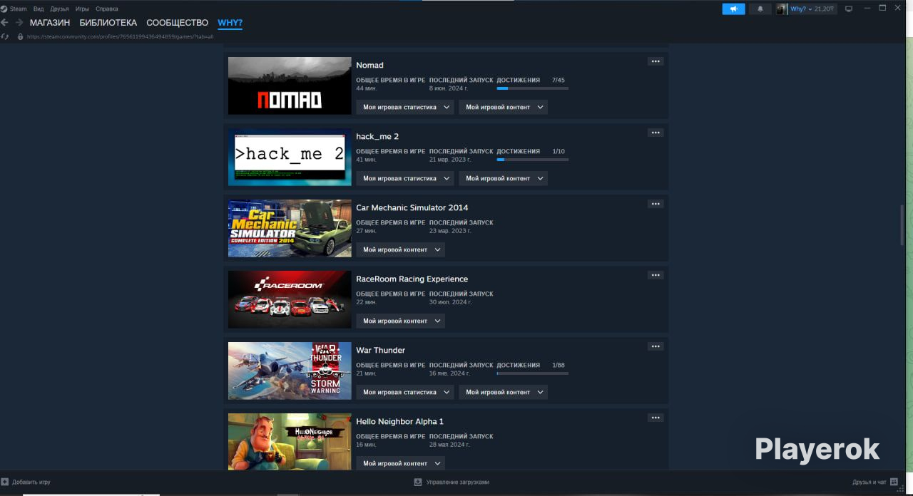Open the three-dot menu for RaceRoom Racing Experience

(656, 275)
